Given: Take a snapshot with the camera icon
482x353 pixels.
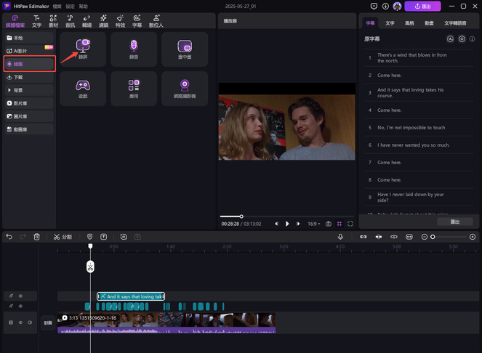Looking at the screenshot, I should [329, 224].
